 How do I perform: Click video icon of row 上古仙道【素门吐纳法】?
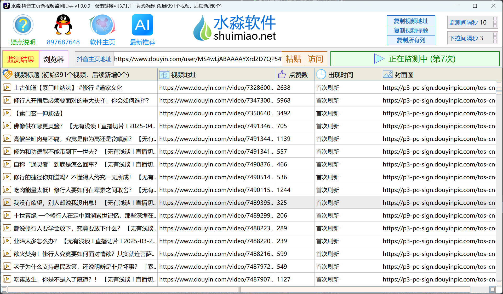click(7, 87)
